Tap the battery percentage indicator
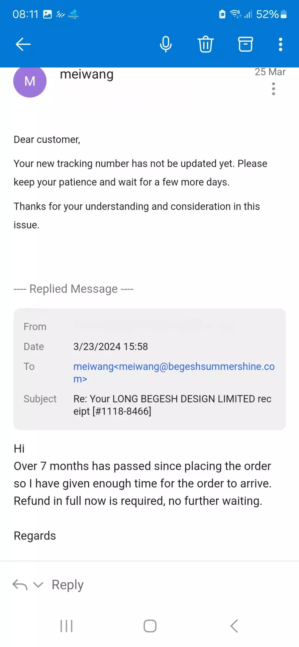This screenshot has height=647, width=299. pyautogui.click(x=267, y=14)
